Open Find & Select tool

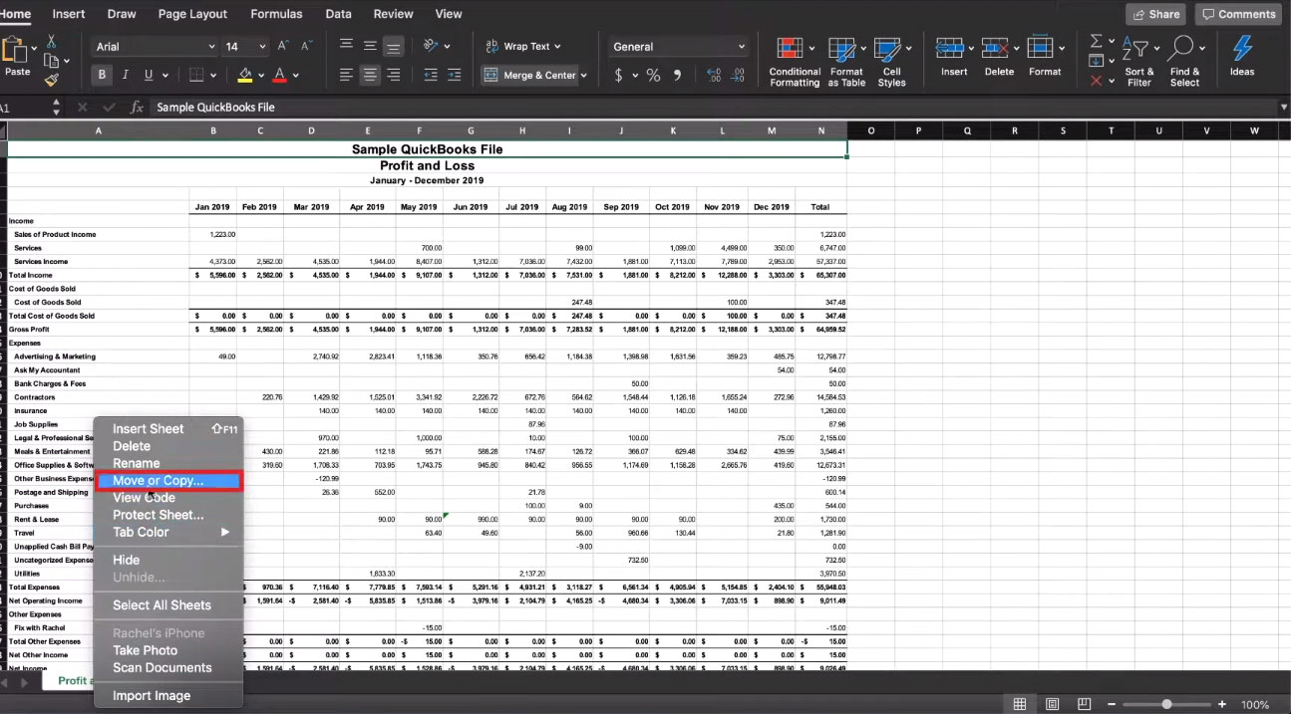[1184, 62]
